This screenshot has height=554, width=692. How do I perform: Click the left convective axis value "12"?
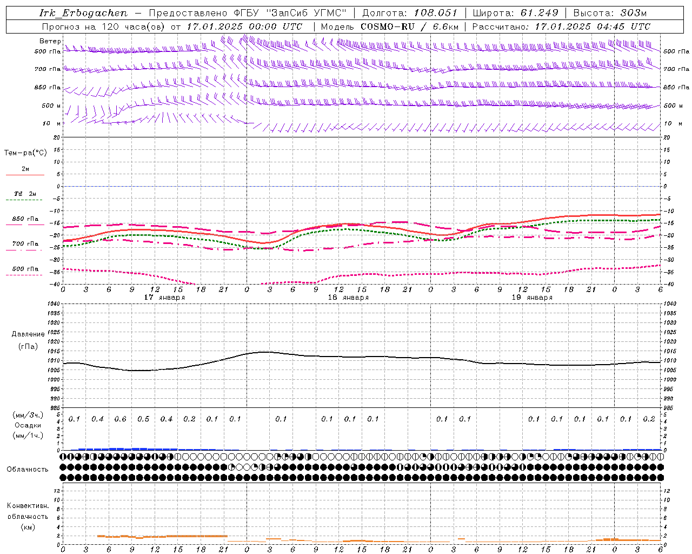(57, 491)
